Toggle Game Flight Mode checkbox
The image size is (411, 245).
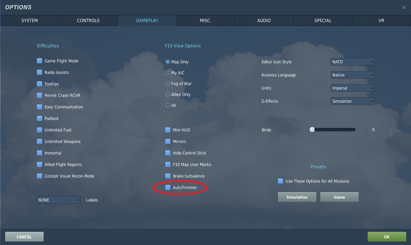click(39, 61)
